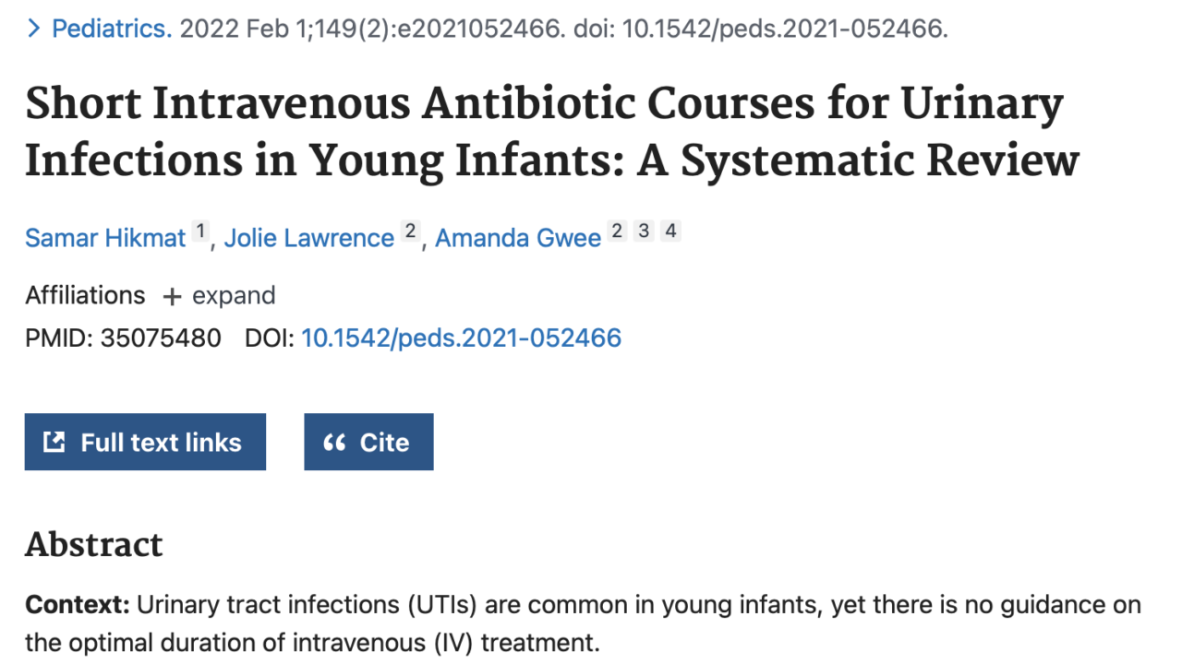Screen dimensions: 1182x664
Task: Open the Cite button
Action: tap(368, 443)
